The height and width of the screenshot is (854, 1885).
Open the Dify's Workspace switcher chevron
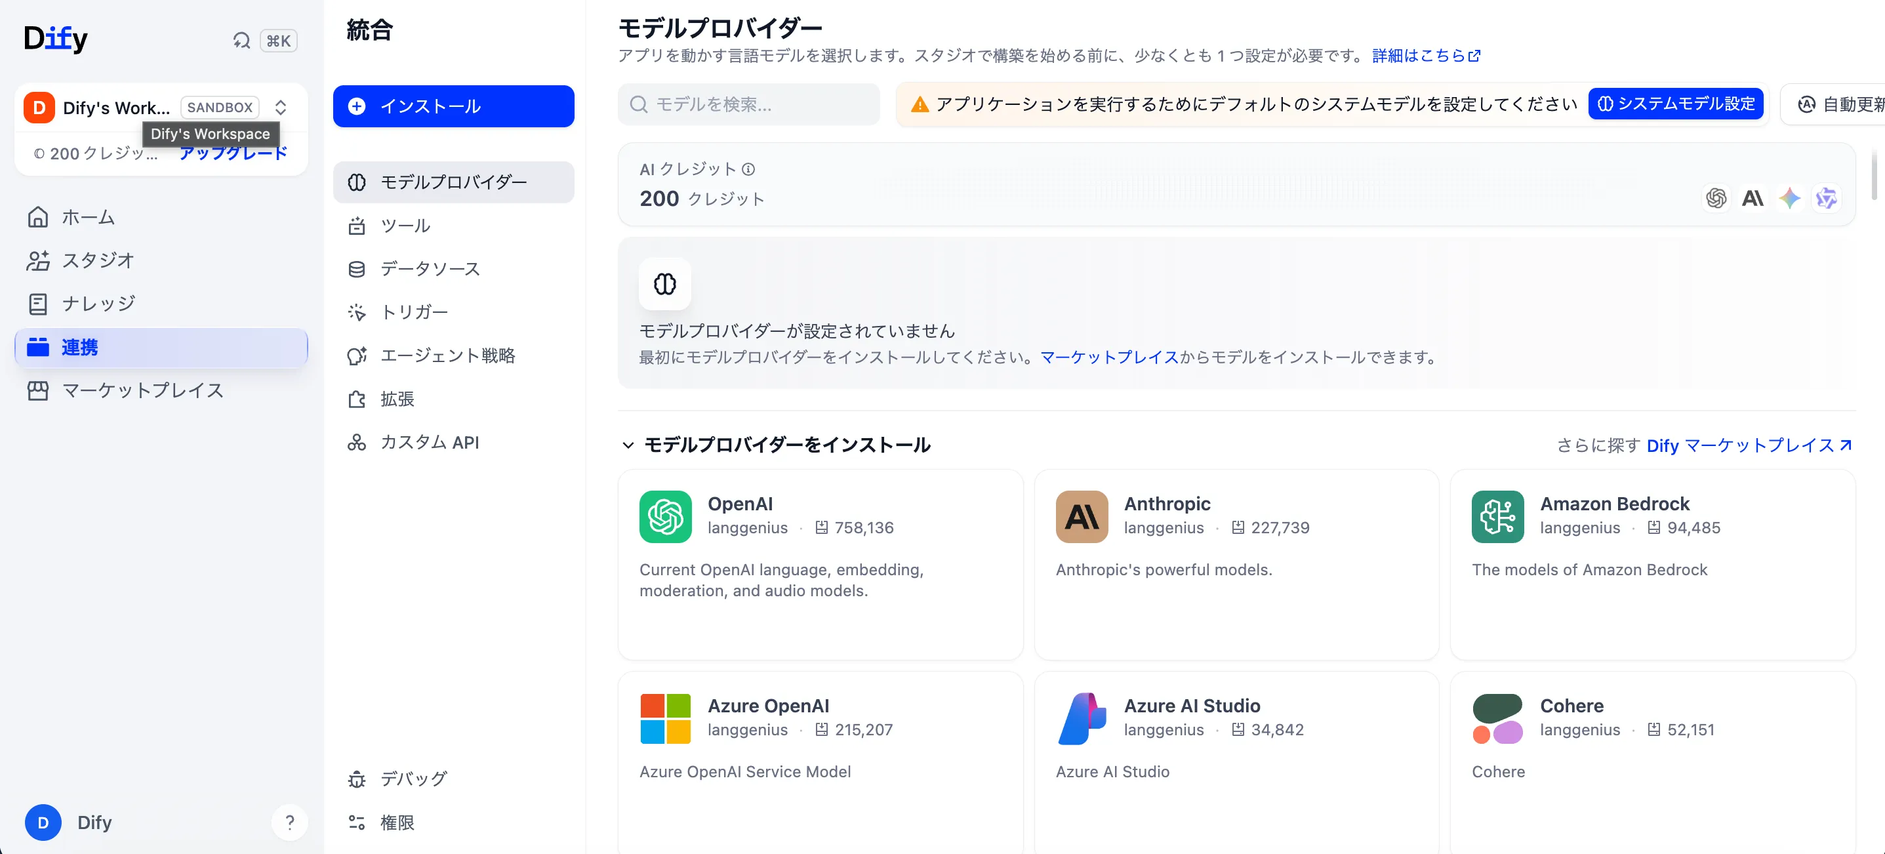pyautogui.click(x=280, y=108)
